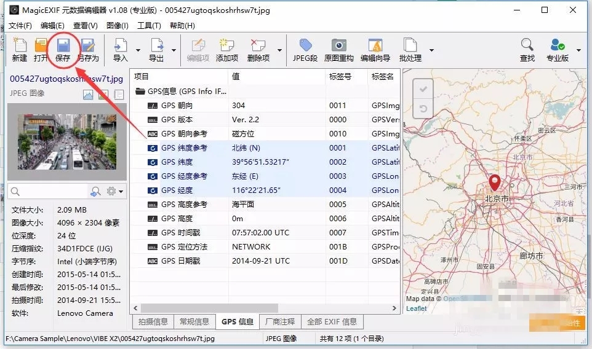Viewport: 592px width, 349px height.
Task: Click the Leaflet link on map
Action: click(x=416, y=308)
